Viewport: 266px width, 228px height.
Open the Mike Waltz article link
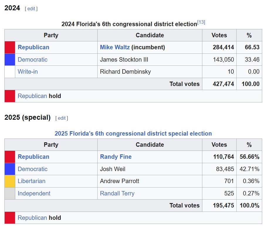click(115, 47)
